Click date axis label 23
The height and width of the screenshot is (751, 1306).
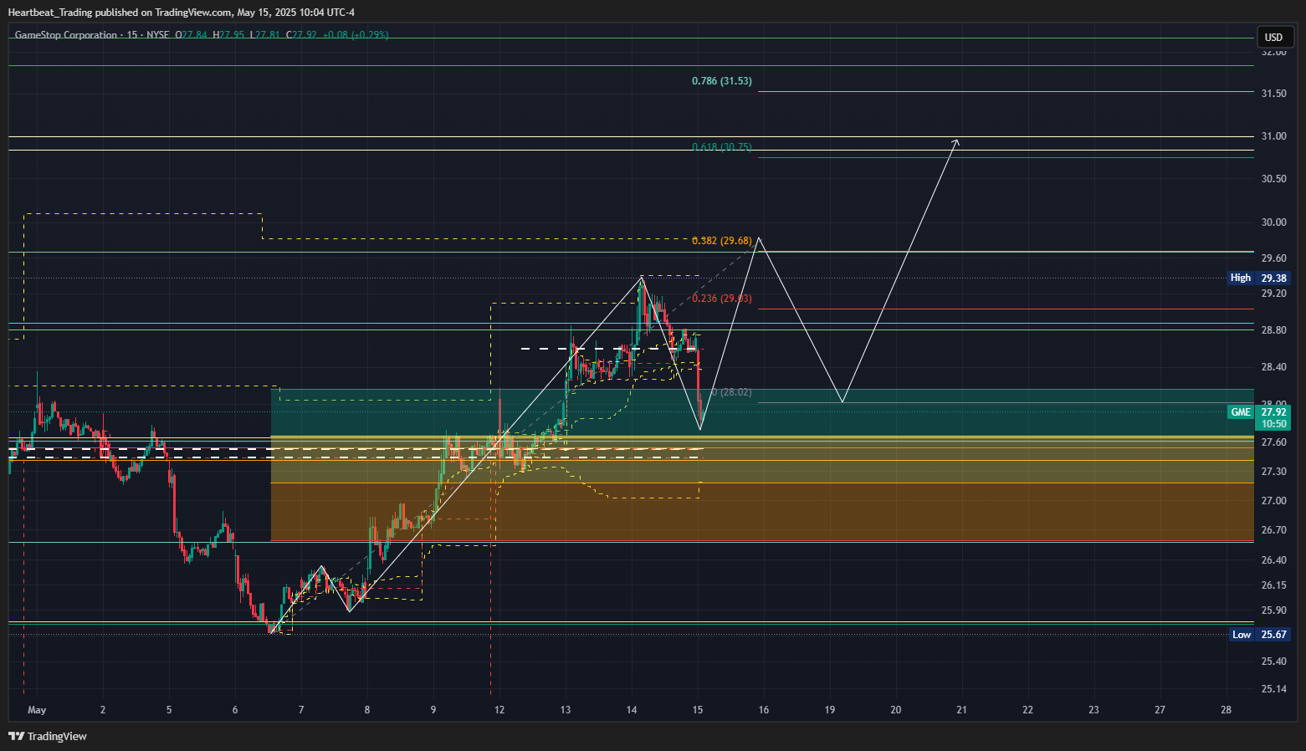coord(1094,710)
